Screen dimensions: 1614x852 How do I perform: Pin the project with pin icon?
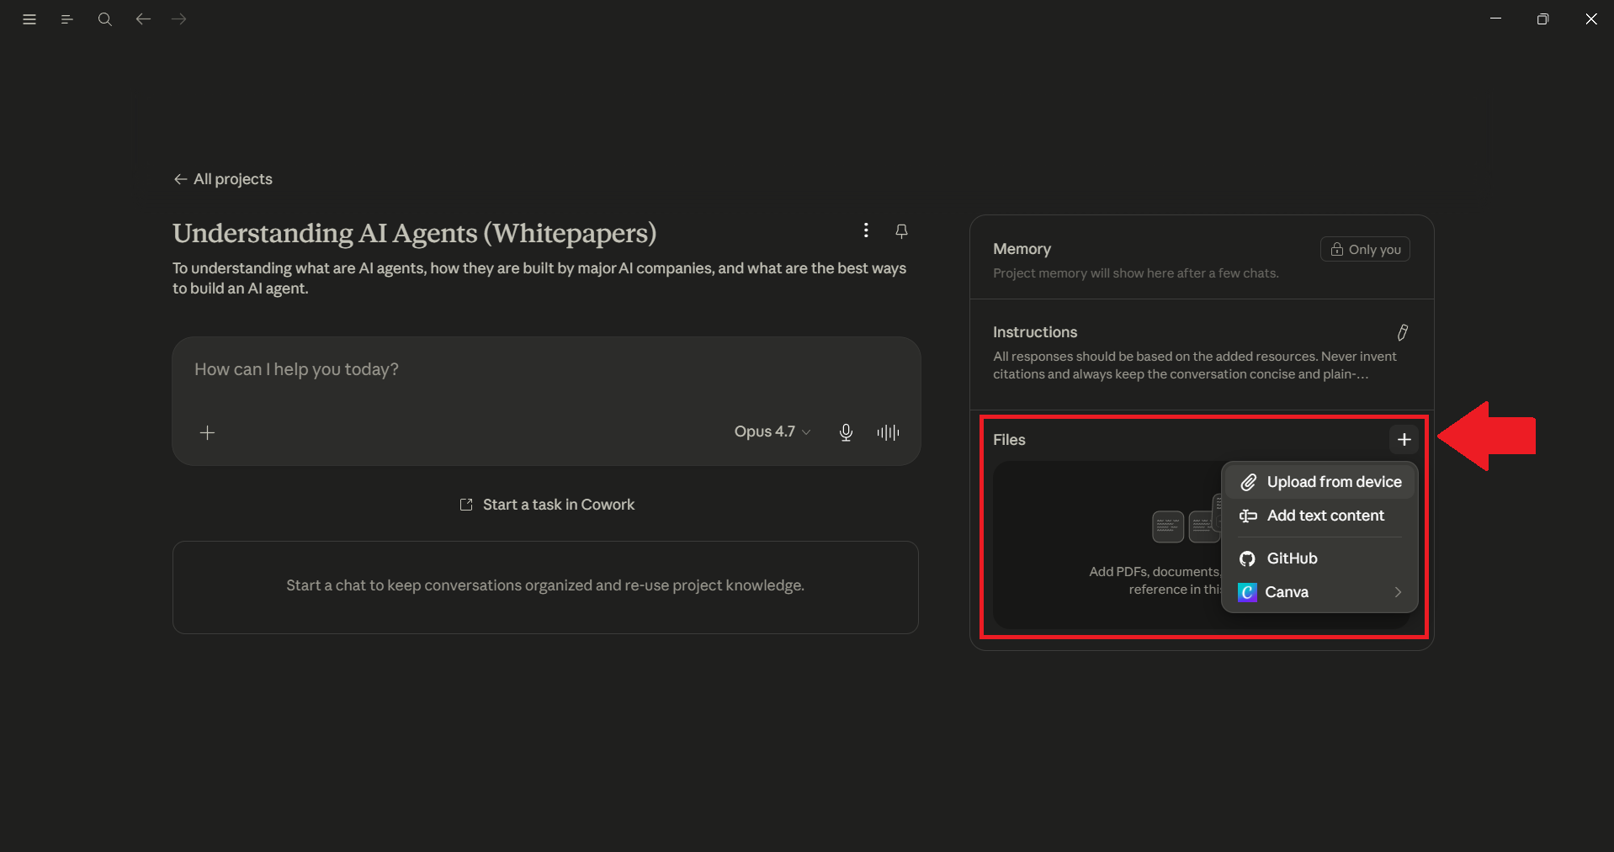coord(901,231)
